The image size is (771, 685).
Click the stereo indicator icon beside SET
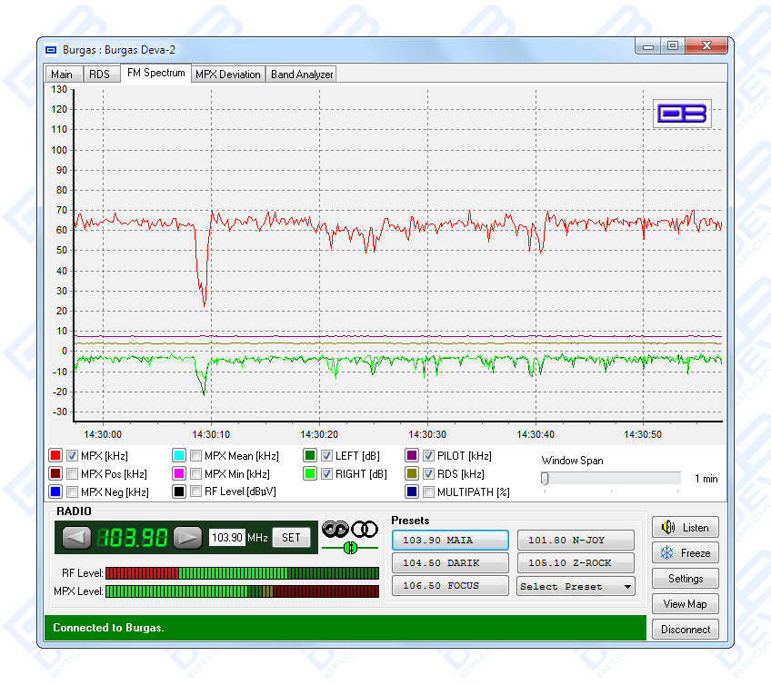[x=350, y=528]
